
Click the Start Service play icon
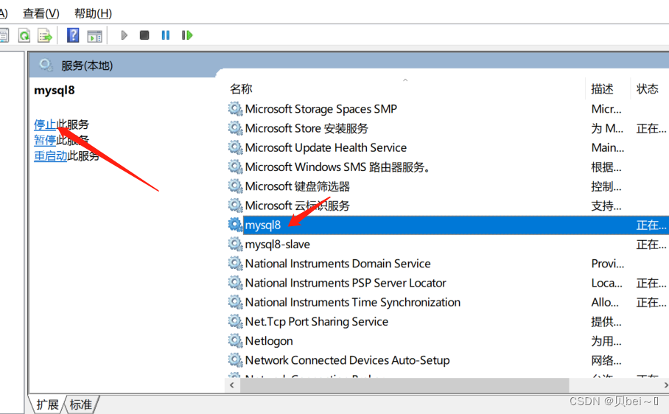pyautogui.click(x=125, y=35)
